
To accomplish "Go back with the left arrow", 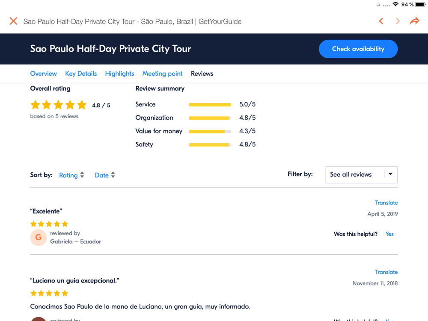I will pos(381,21).
